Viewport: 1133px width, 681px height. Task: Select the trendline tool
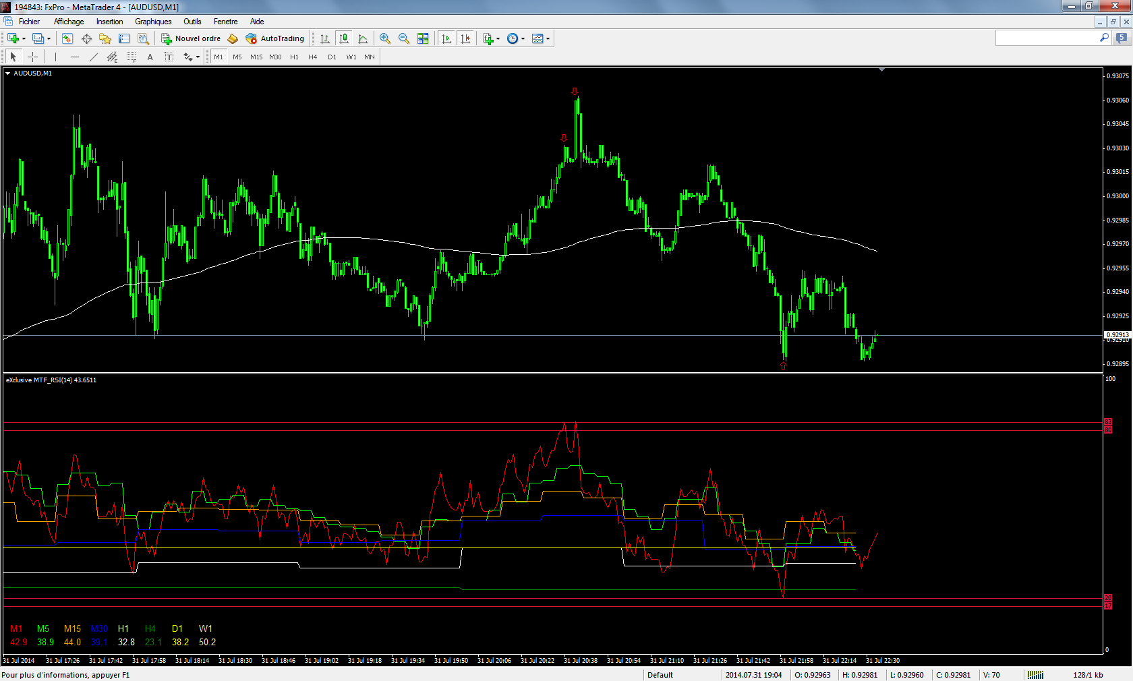coord(93,57)
